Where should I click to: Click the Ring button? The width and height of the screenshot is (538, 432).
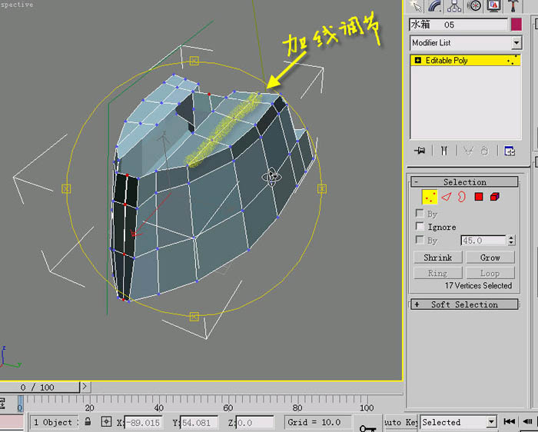point(438,273)
